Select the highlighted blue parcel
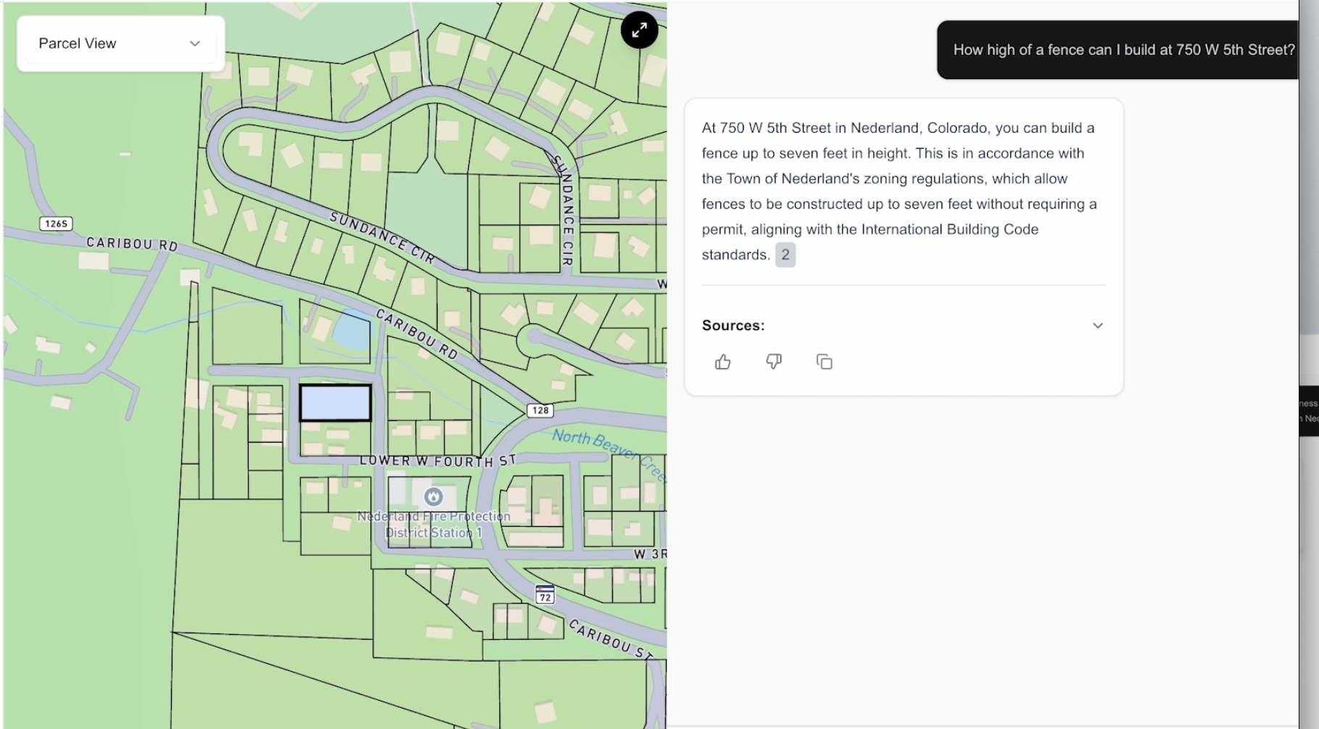The image size is (1319, 729). [336, 403]
